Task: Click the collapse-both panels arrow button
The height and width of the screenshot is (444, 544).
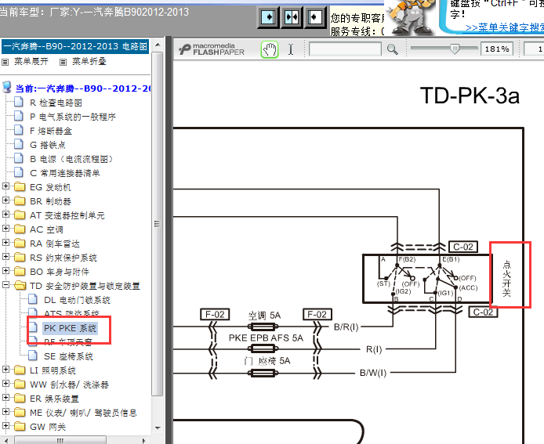Action: [x=292, y=16]
